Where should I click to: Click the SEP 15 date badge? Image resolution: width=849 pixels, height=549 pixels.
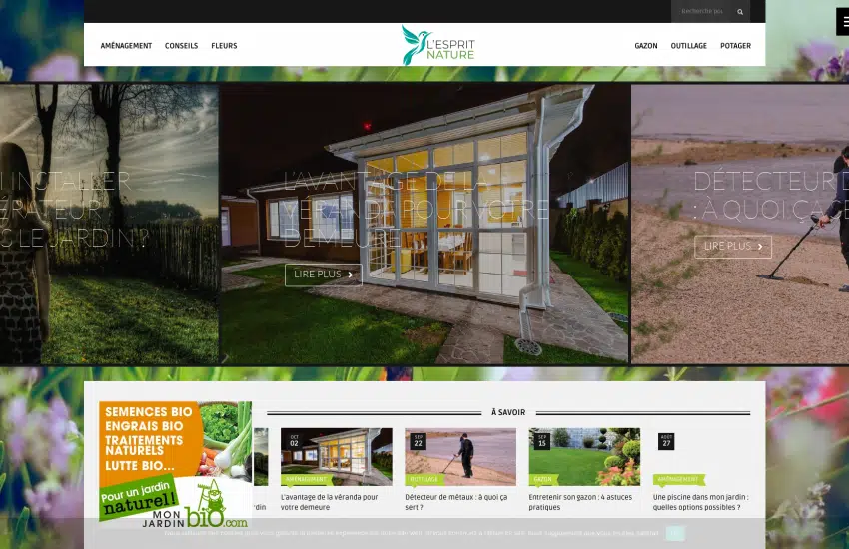coord(542,441)
